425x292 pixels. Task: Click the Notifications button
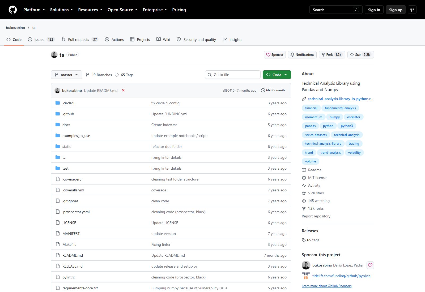coord(302,55)
